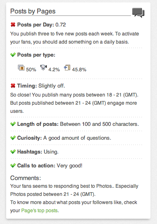Click the Posts by Pages heading
This screenshot has height=224, width=157.
click(x=33, y=11)
